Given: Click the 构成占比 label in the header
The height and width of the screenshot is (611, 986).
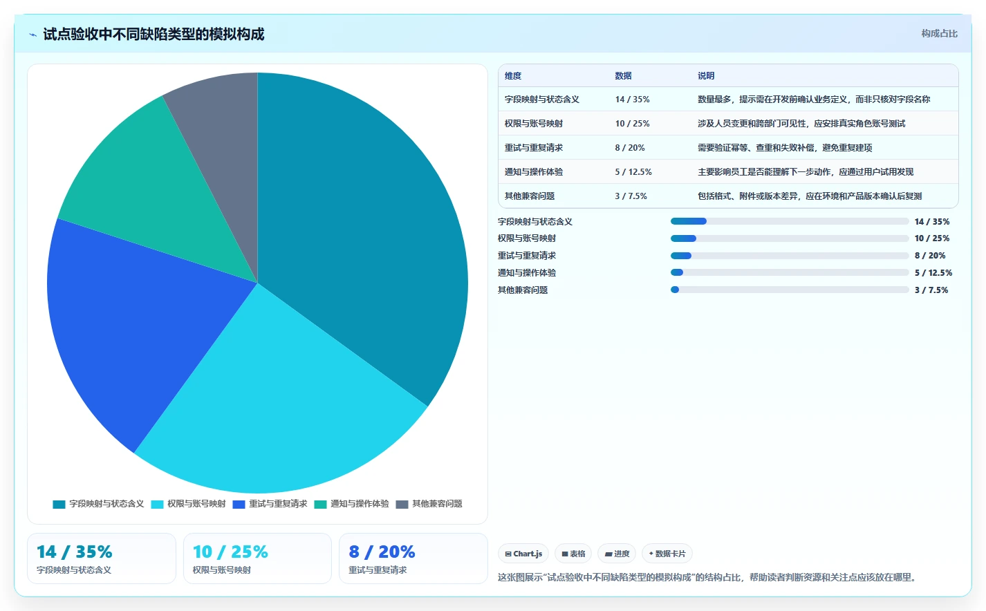Looking at the screenshot, I should [x=939, y=33].
